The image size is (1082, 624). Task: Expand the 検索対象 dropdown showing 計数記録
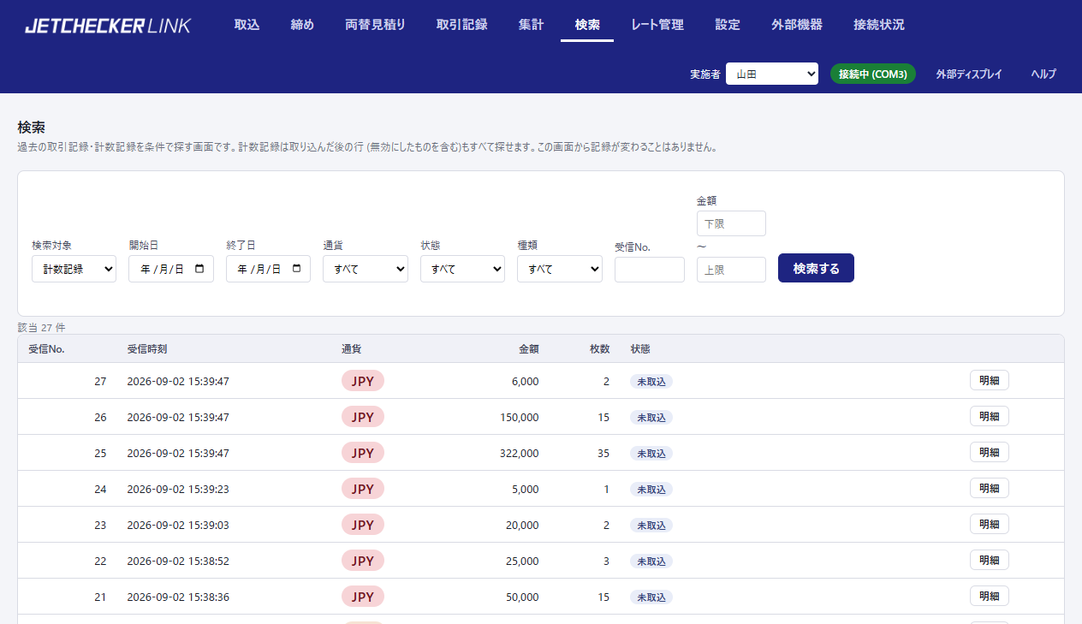(74, 269)
